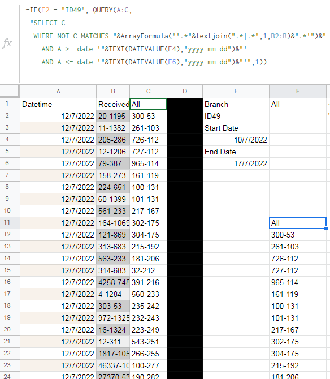
Task: Select column F header
Action: point(298,92)
